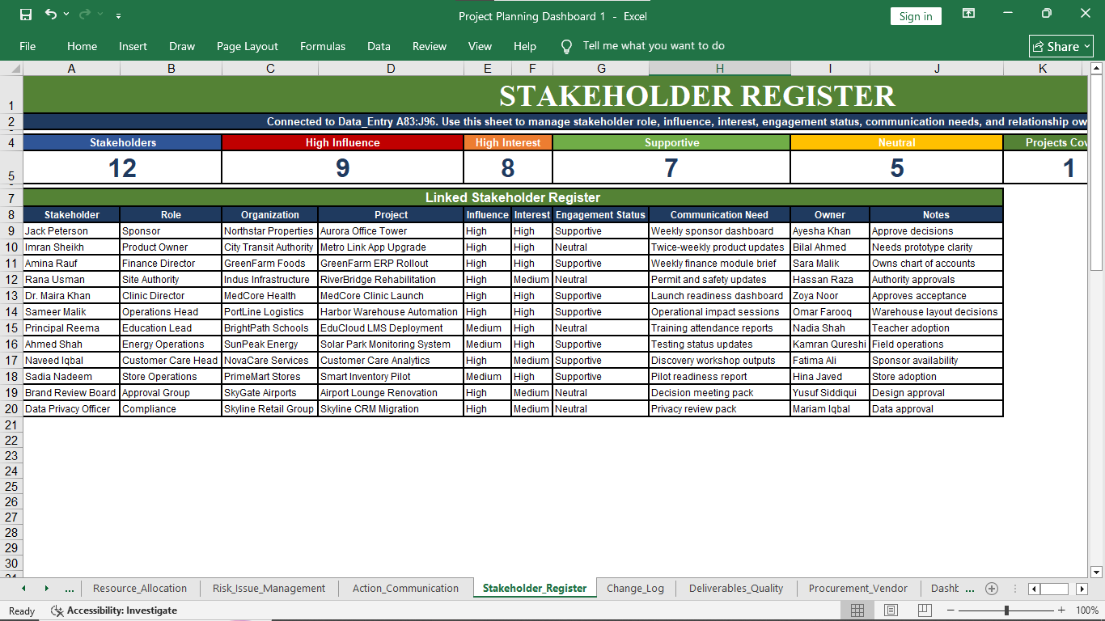Open the Procurement_Vendor sheet tab

[x=858, y=589]
